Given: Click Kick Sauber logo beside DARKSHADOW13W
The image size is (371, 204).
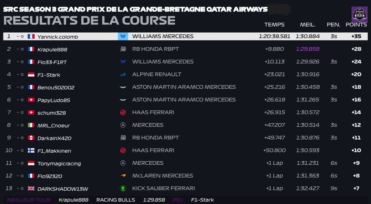Looking at the screenshot, I should click(x=123, y=188).
